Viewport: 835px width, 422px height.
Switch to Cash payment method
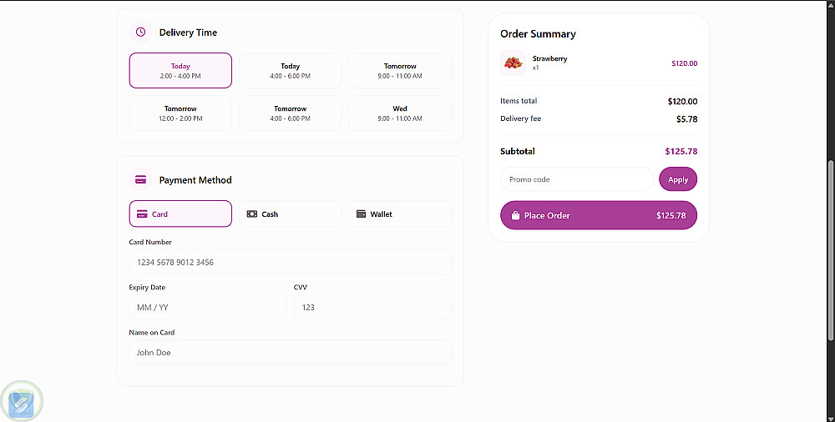(290, 214)
